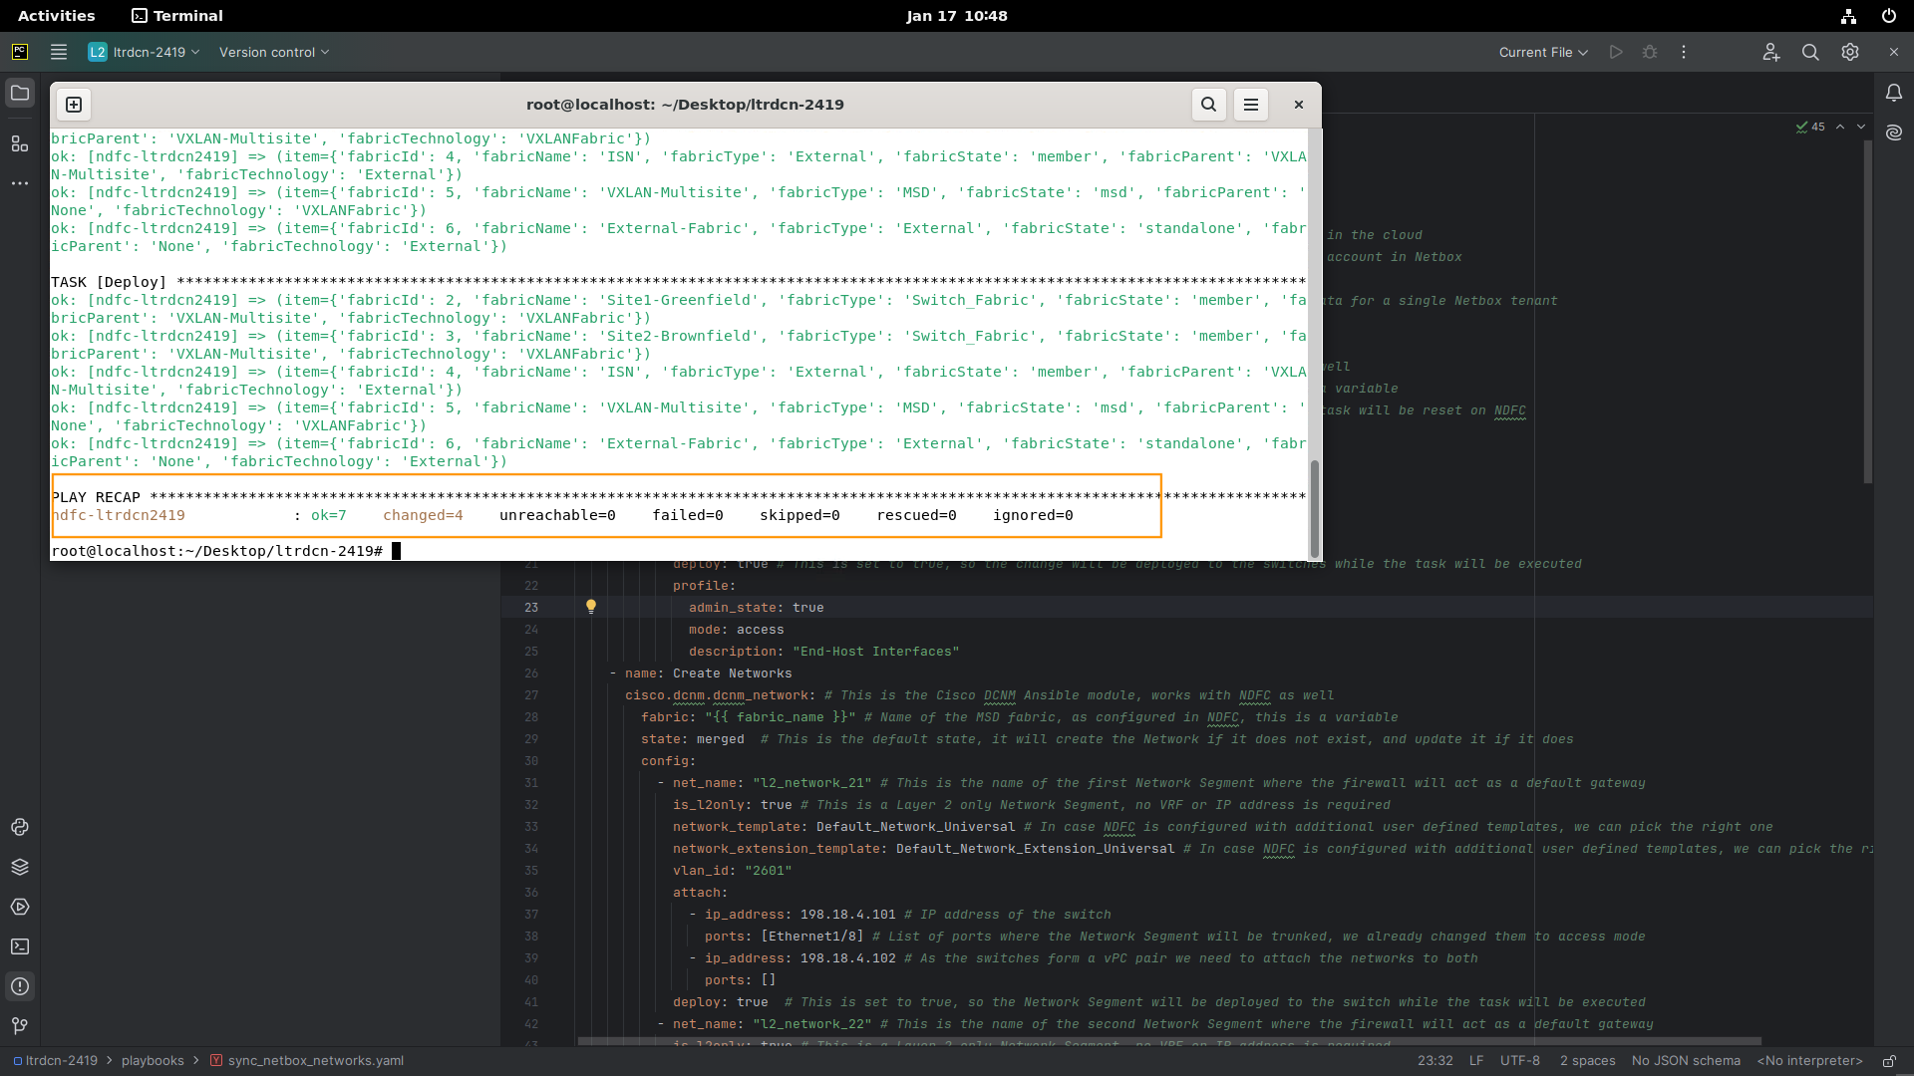Click line number 23 in the gutter

pyautogui.click(x=531, y=608)
